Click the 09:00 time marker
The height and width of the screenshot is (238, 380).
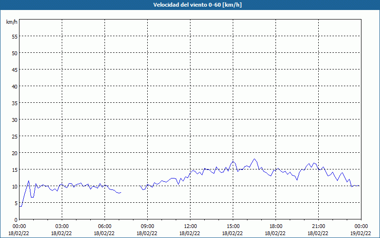[147, 227]
